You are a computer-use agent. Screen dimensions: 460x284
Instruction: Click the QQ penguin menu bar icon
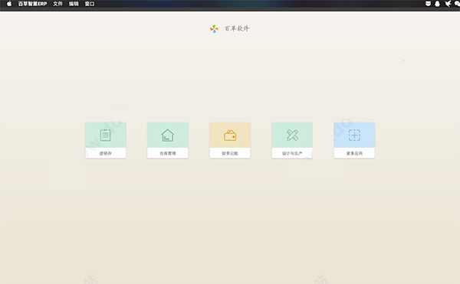tap(438, 4)
